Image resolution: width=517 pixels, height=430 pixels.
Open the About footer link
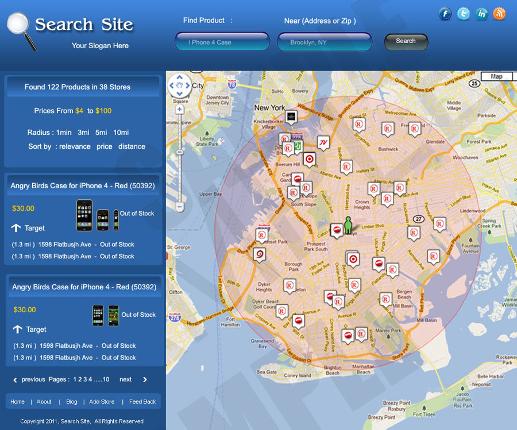click(x=44, y=402)
